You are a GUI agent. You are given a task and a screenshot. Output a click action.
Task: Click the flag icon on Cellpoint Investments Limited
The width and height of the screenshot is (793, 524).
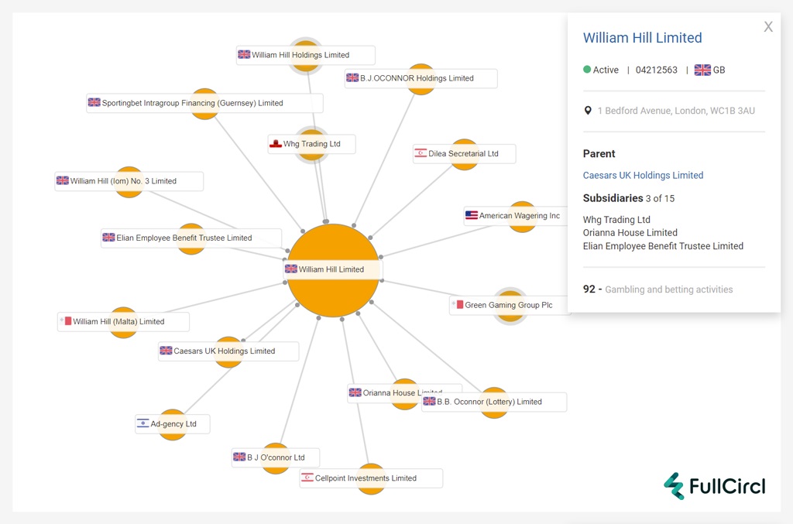tap(307, 478)
